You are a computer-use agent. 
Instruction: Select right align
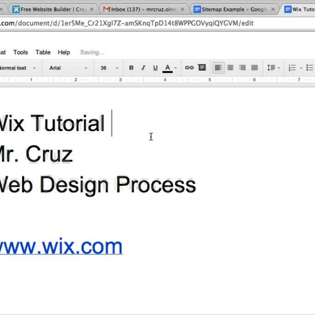[x=243, y=67]
